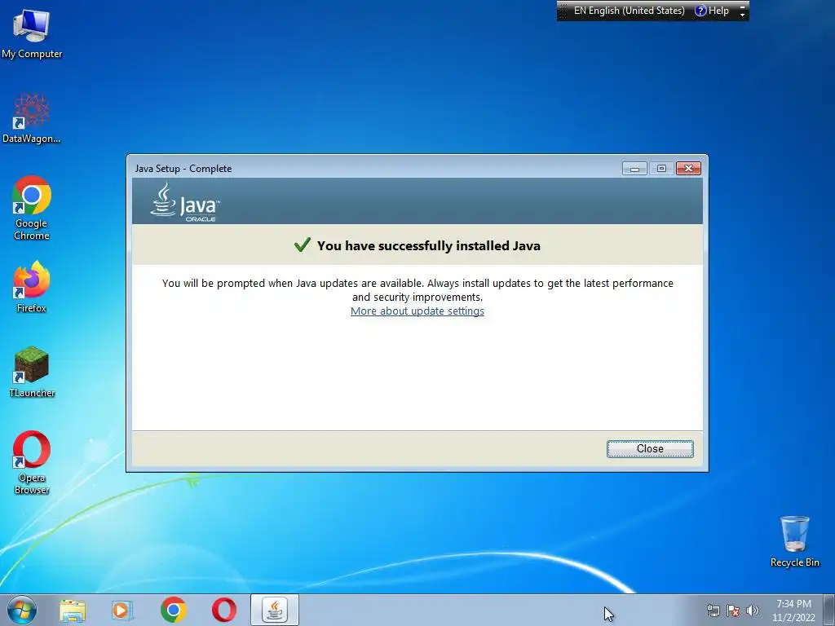Click the 'Java Setup - Complete' title text
This screenshot has height=626, width=835.
point(183,168)
